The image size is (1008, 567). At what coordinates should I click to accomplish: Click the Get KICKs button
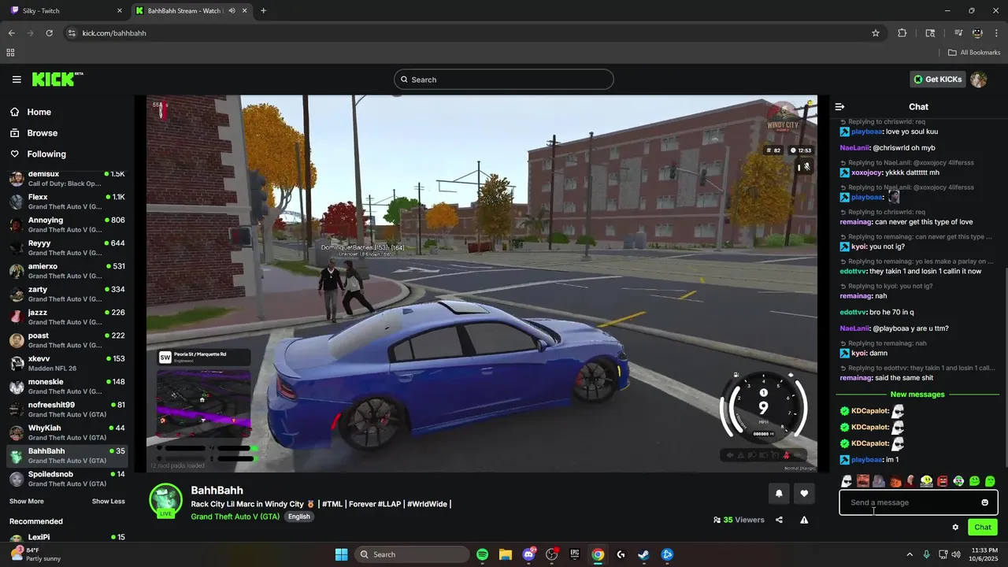click(x=937, y=80)
